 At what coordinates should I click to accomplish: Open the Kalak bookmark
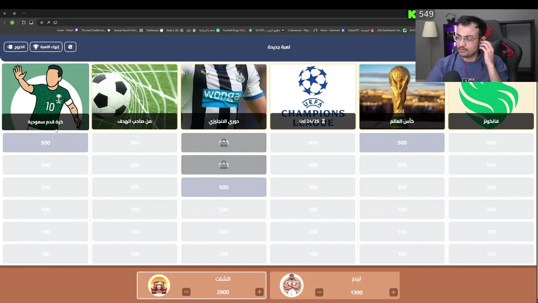point(174,30)
